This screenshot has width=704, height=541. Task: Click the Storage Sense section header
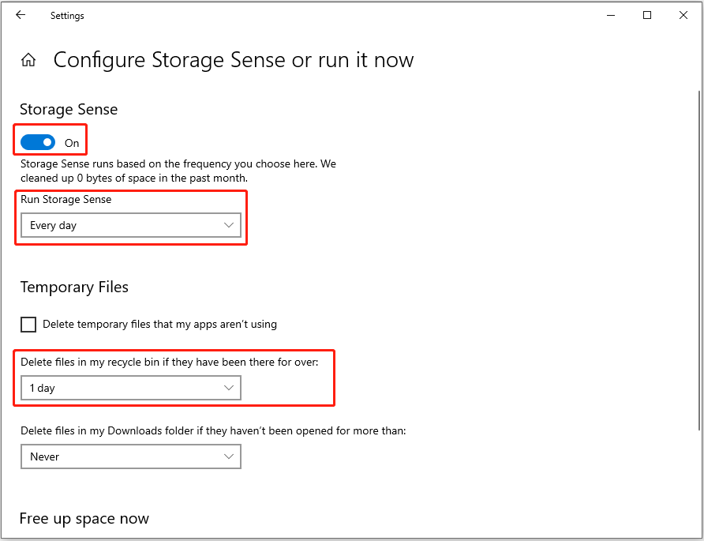pos(68,109)
